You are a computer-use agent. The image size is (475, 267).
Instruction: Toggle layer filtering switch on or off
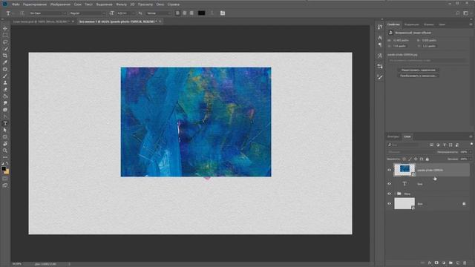[x=471, y=144]
